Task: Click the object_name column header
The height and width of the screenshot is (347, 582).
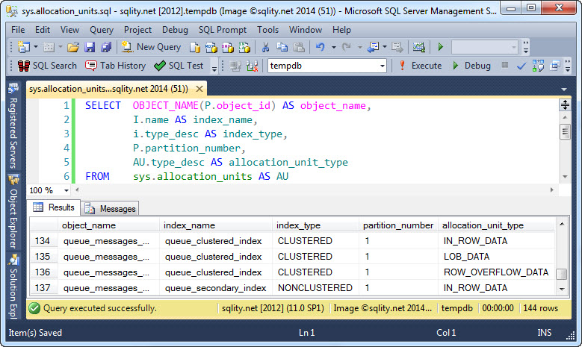Action: pyautogui.click(x=109, y=225)
